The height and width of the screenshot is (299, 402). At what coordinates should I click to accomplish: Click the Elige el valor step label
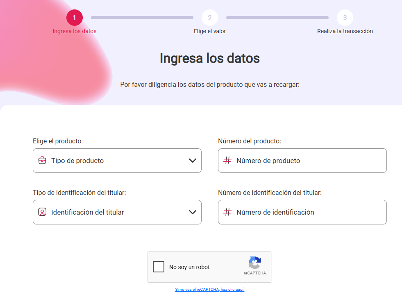coord(210,31)
